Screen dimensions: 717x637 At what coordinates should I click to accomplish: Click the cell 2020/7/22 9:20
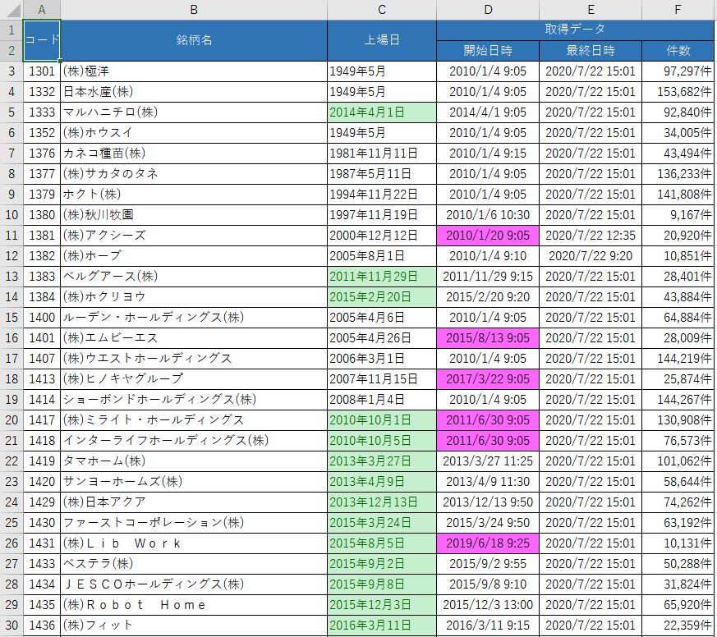click(x=591, y=256)
